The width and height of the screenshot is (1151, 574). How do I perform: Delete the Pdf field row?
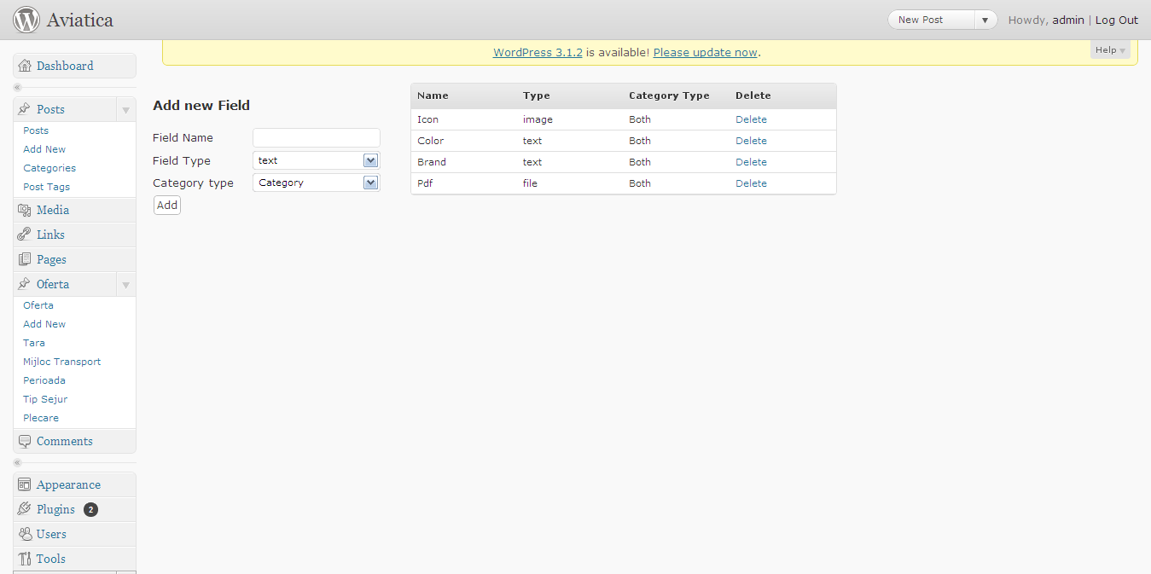(x=751, y=183)
